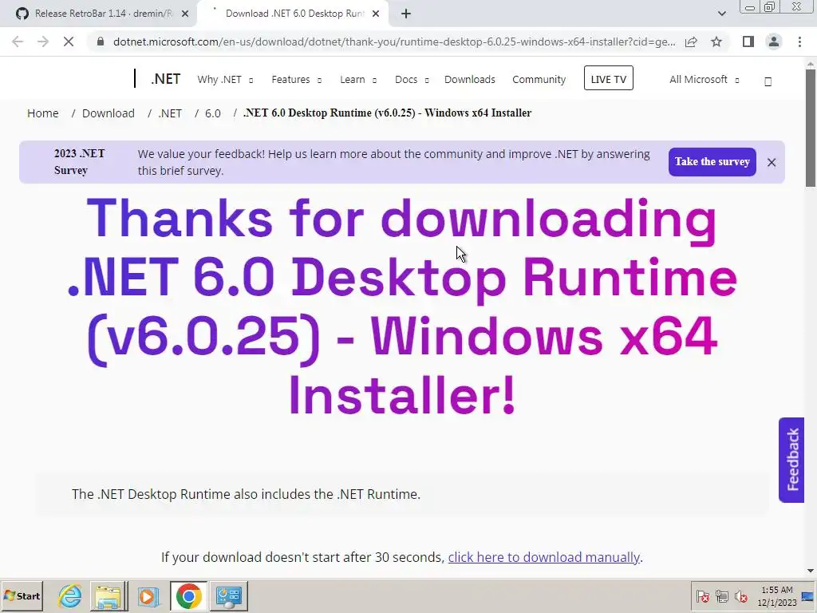Screen dimensions: 817x613
Task: Expand the Why .NET menu
Action: (x=225, y=79)
